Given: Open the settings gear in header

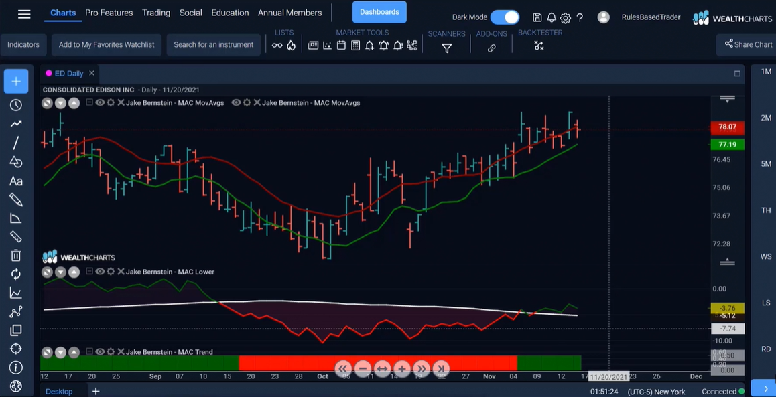Looking at the screenshot, I should point(566,18).
